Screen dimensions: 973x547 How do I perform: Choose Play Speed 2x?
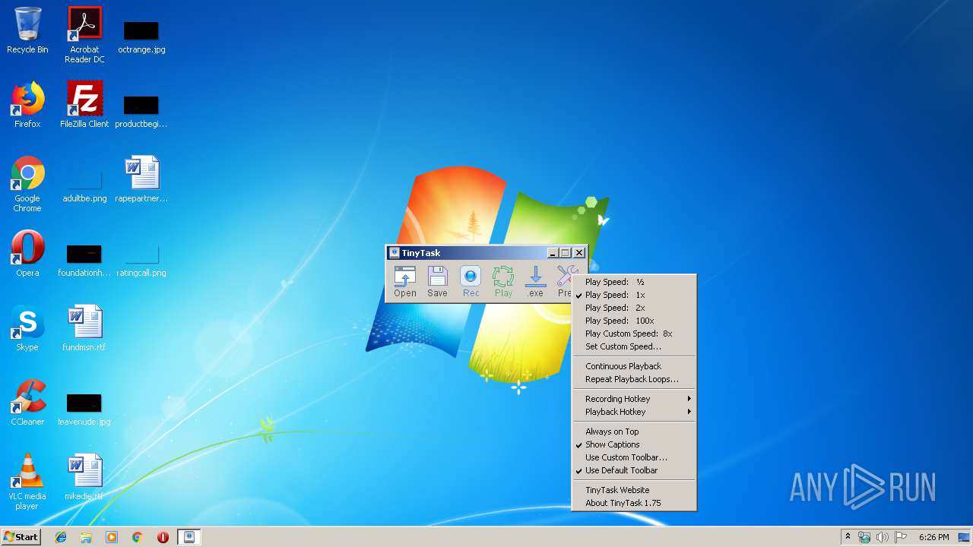634,308
